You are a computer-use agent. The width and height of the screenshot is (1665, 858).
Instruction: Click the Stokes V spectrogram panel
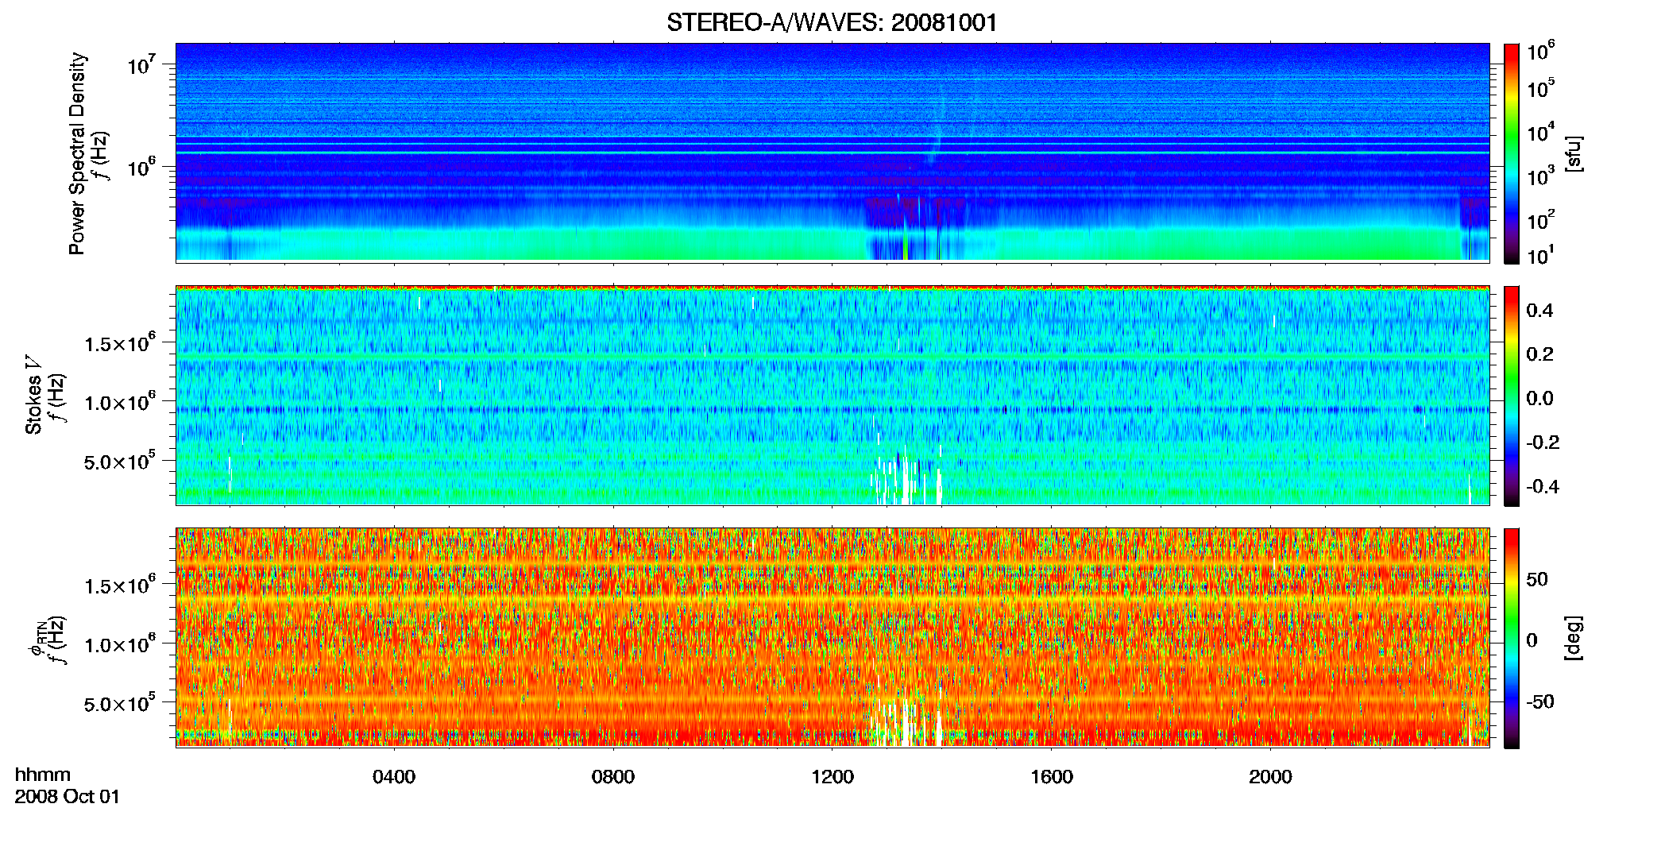click(x=832, y=395)
